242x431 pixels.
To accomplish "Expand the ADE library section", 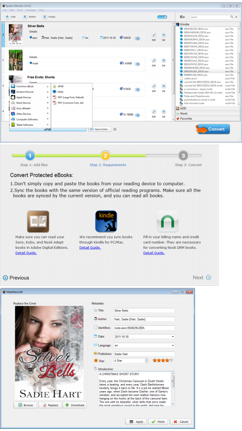I will coord(208,108).
